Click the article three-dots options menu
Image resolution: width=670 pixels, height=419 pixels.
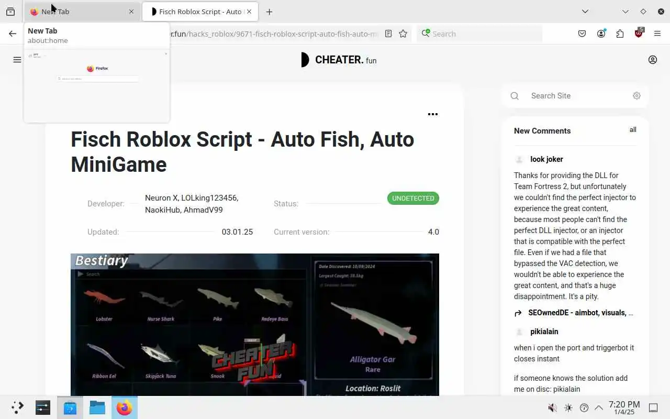433,114
